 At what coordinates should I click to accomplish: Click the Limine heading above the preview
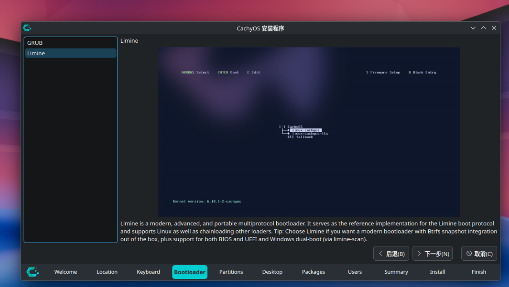(129, 40)
